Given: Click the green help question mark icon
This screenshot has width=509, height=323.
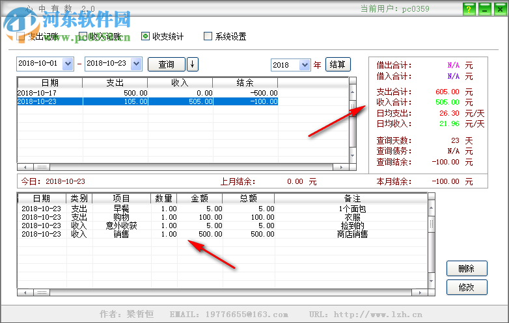Looking at the screenshot, I should click(x=469, y=9).
